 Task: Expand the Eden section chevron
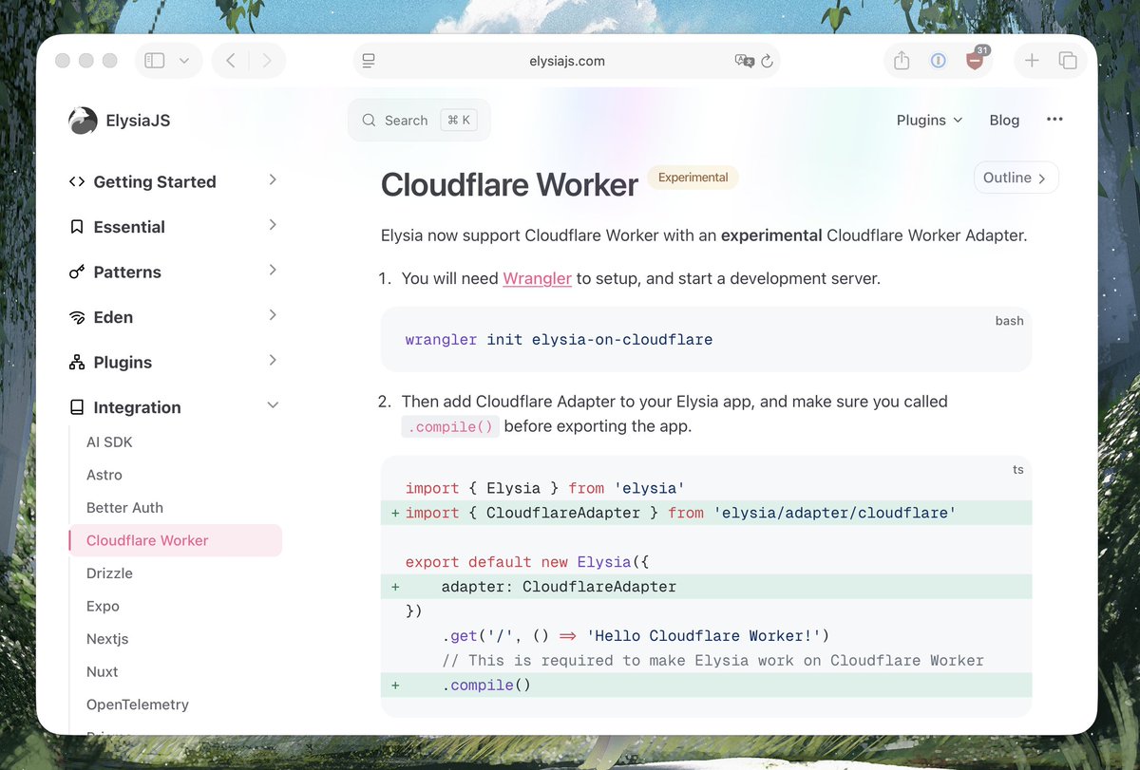273,315
